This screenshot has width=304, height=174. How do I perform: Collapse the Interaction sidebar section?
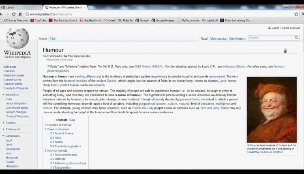click(x=12, y=94)
